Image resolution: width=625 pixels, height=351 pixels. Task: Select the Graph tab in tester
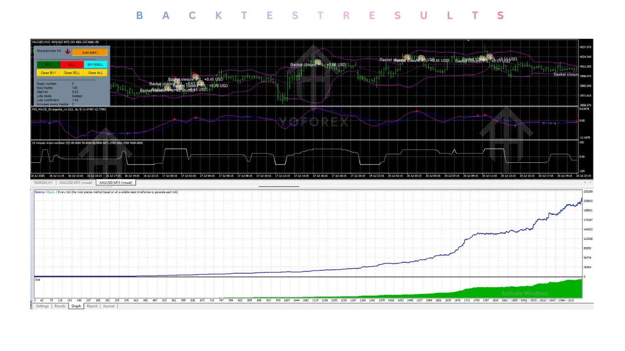coord(76,306)
